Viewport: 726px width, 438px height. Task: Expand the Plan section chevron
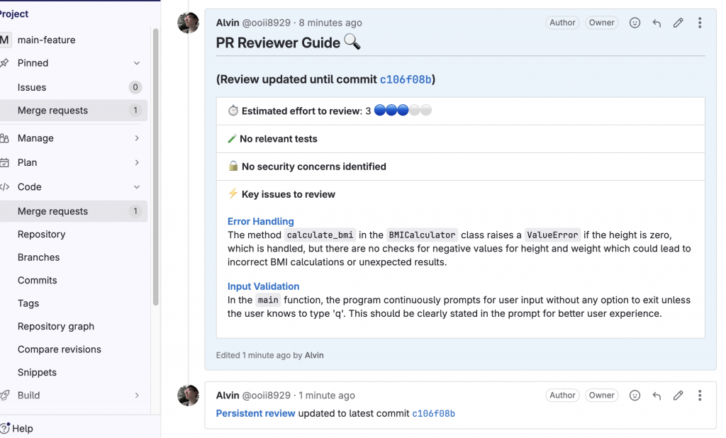(x=137, y=162)
